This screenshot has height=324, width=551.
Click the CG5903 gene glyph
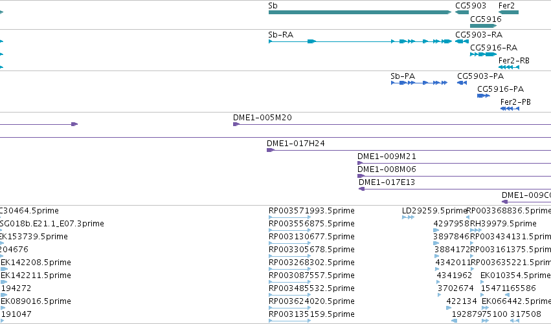tap(462, 12)
